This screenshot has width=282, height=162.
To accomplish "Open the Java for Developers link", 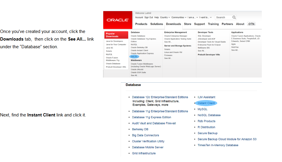I will pyautogui.click(x=114, y=41).
